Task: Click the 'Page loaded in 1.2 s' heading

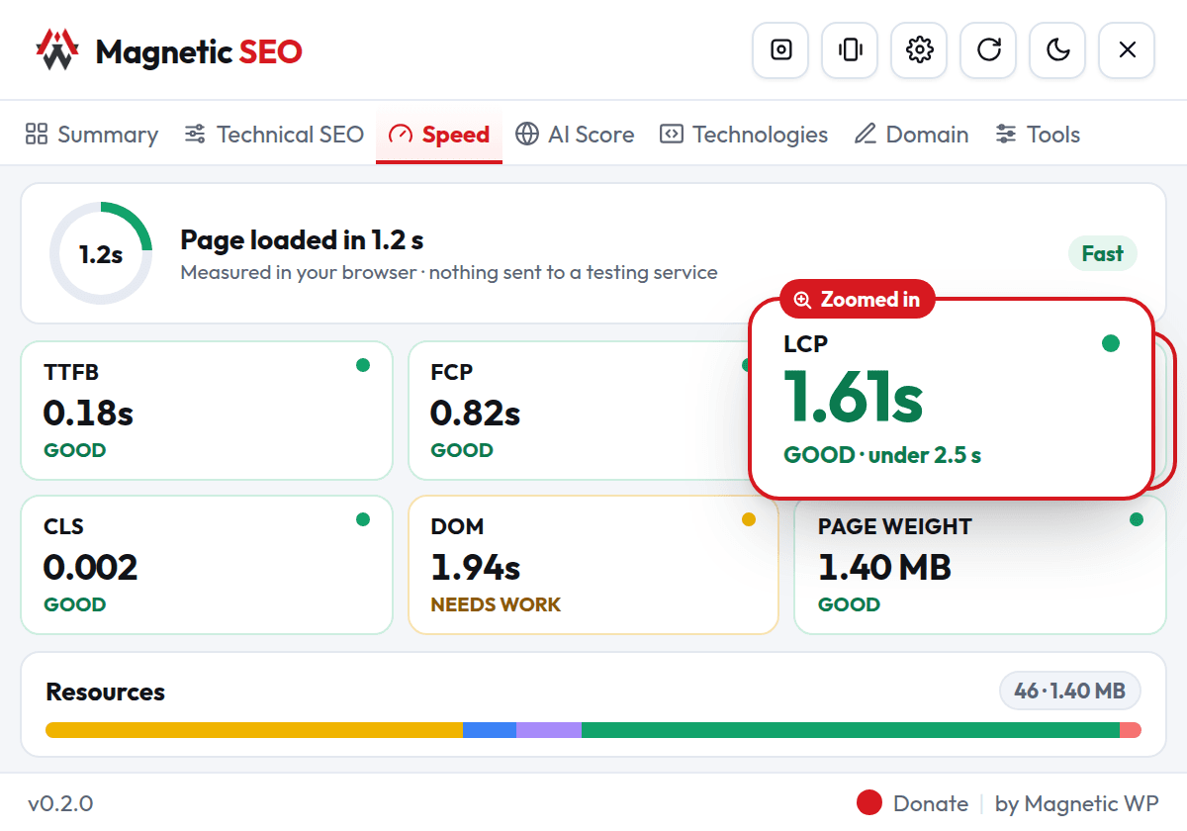Action: [x=302, y=239]
